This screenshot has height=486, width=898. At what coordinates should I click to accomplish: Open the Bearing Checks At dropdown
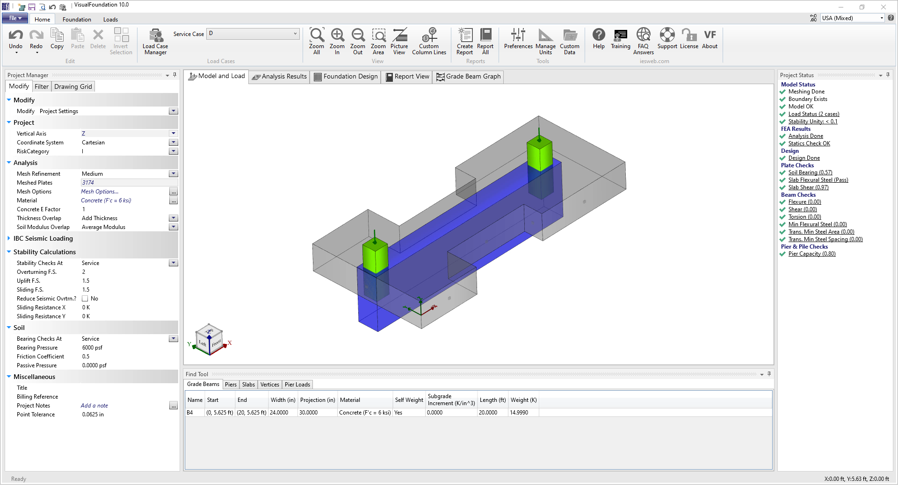coord(174,339)
